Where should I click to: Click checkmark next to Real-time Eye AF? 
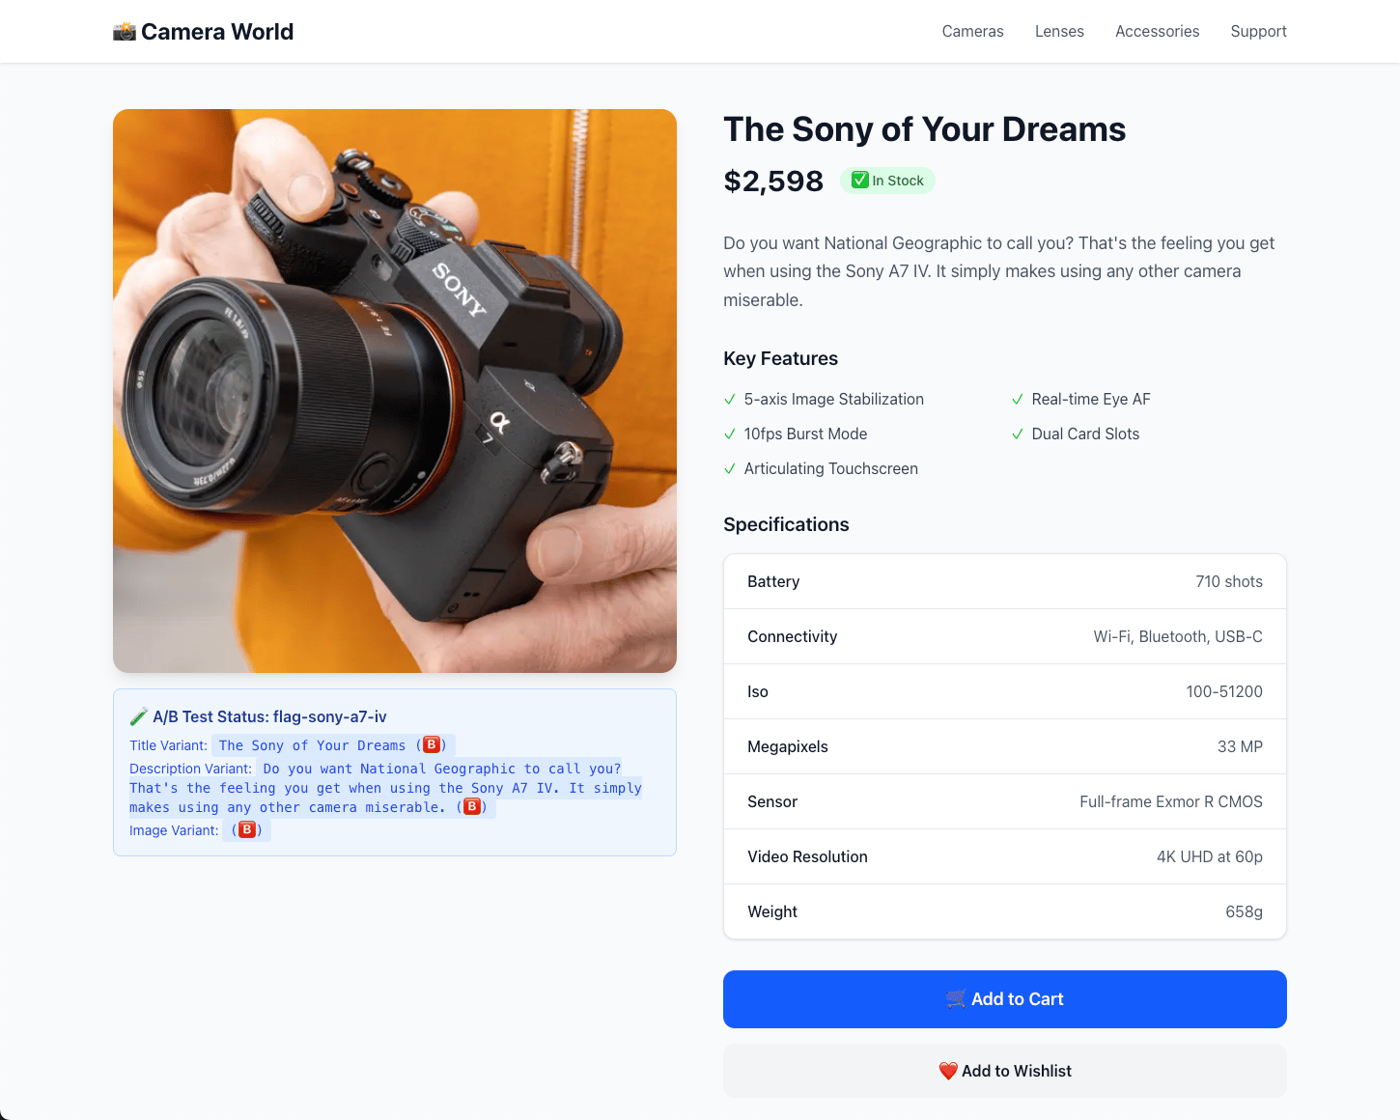click(1018, 400)
